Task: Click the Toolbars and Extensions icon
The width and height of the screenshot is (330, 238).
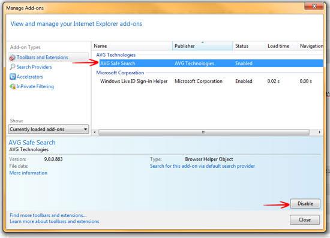Action: (x=13, y=58)
